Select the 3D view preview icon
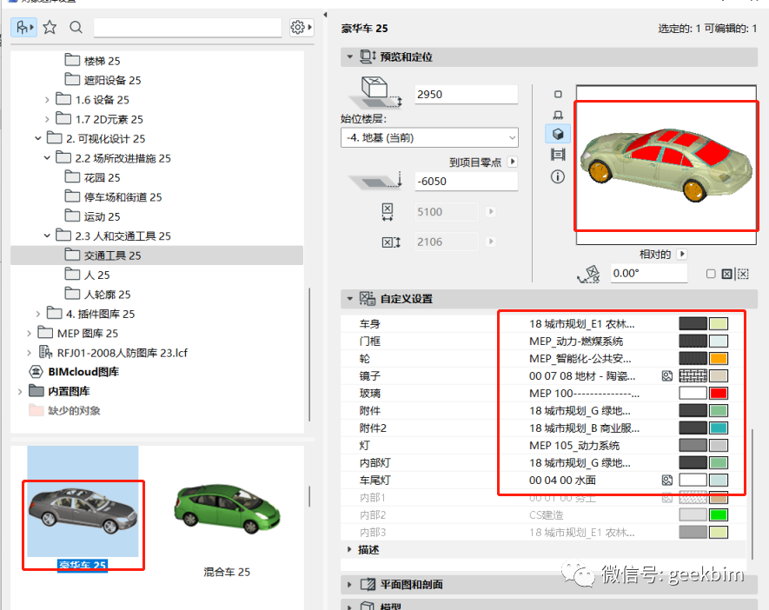 558,134
